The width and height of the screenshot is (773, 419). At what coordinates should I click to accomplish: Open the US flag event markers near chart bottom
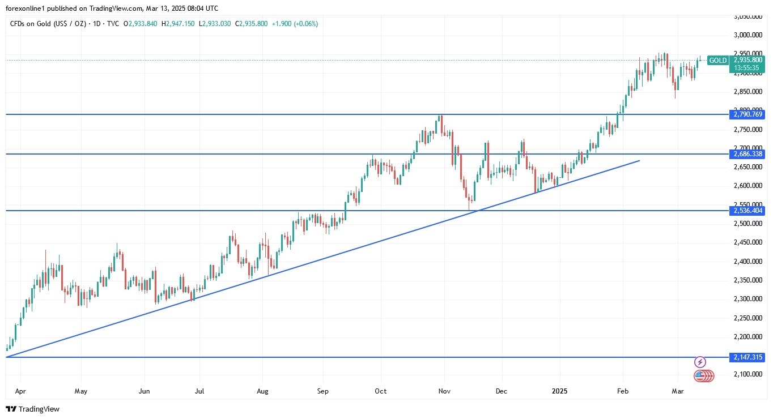[703, 375]
